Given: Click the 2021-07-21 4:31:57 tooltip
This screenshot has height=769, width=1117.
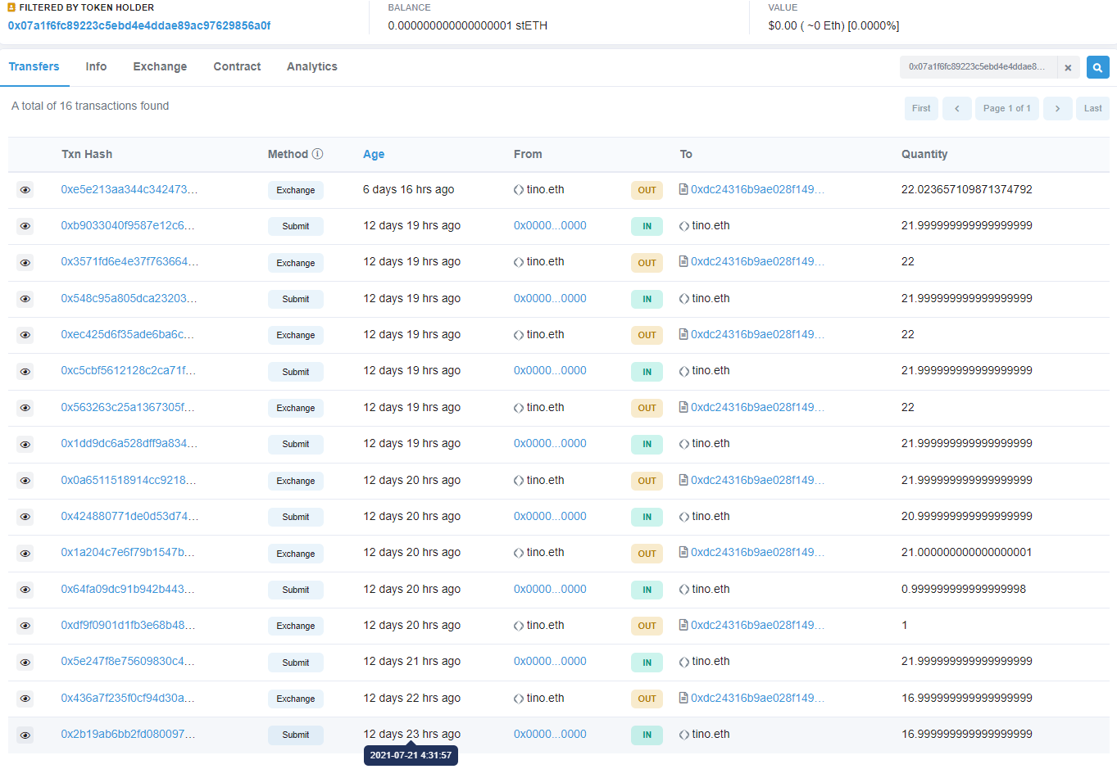Looking at the screenshot, I should click(411, 755).
